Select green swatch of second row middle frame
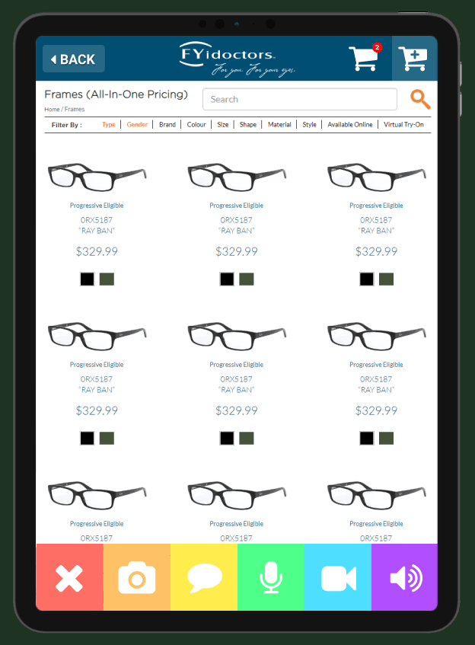The height and width of the screenshot is (645, 475). coord(247,439)
